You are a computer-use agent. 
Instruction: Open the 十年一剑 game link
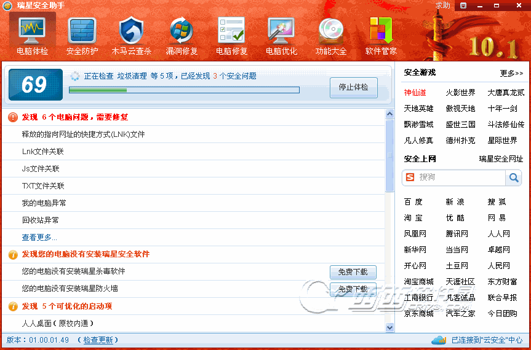502,109
